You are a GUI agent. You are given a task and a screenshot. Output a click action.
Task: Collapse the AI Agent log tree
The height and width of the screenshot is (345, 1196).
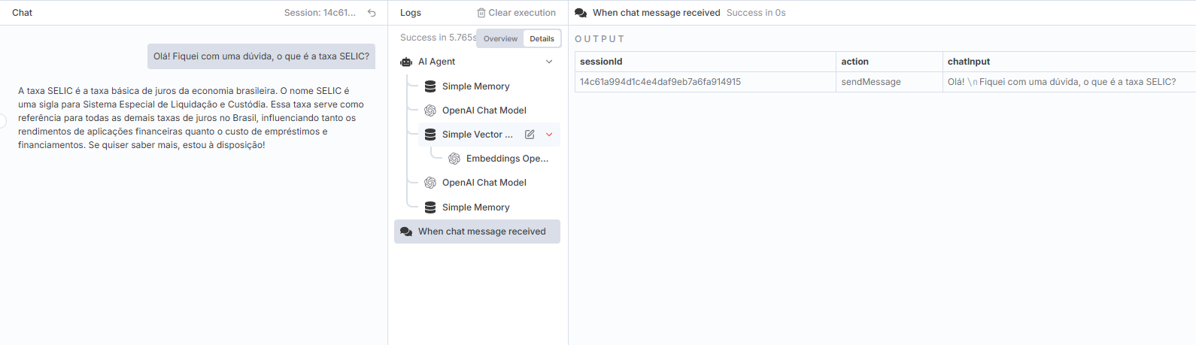549,62
